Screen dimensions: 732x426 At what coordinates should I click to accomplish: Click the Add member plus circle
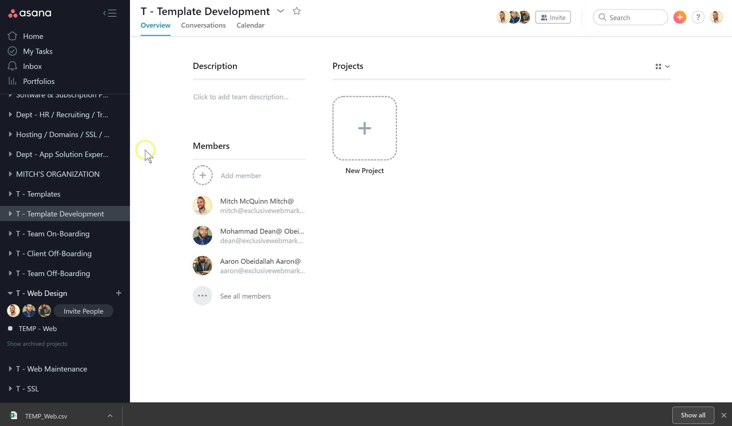click(202, 175)
